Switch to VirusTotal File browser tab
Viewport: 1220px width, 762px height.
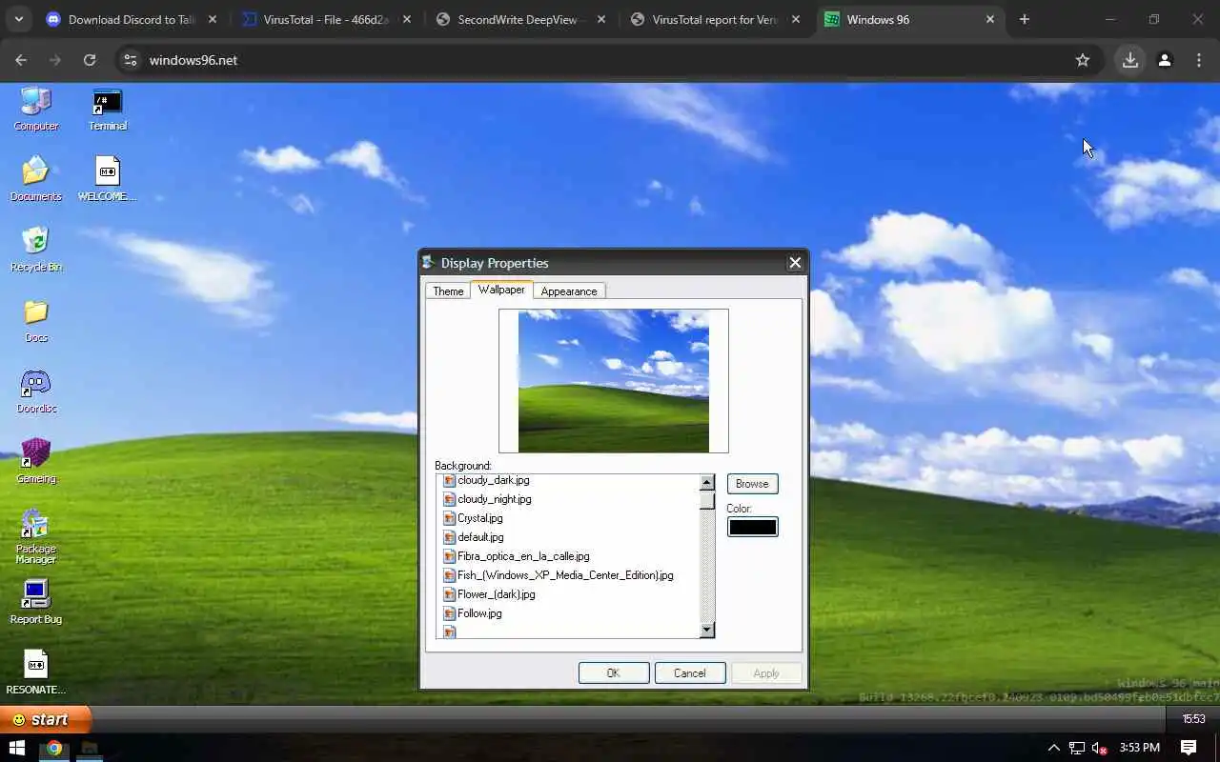pos(327,19)
